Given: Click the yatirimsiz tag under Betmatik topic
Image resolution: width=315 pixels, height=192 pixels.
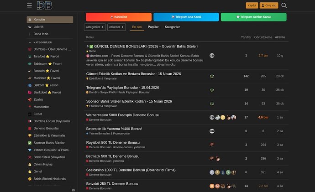Looking at the screenshot, I should point(119,161).
